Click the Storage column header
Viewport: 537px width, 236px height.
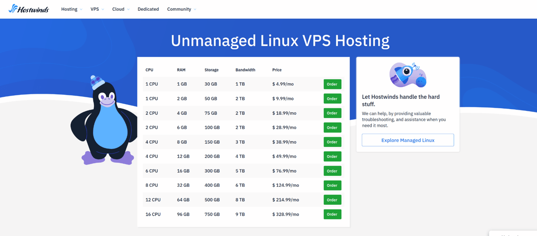tap(212, 70)
